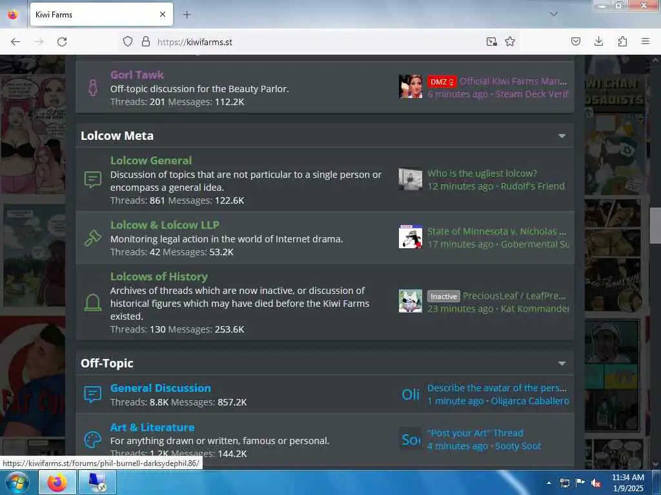Image resolution: width=661 pixels, height=495 pixels.
Task: Click the Lolcow & Lolcow LLP poster avatar
Action: (x=411, y=237)
